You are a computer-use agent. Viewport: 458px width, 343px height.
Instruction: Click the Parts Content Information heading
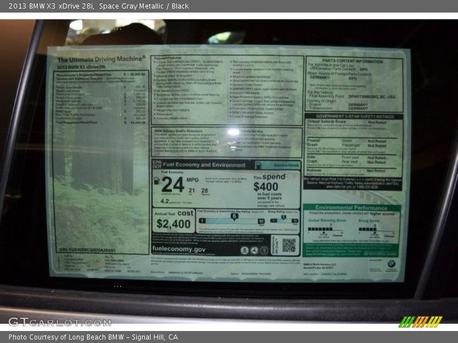tap(352, 61)
